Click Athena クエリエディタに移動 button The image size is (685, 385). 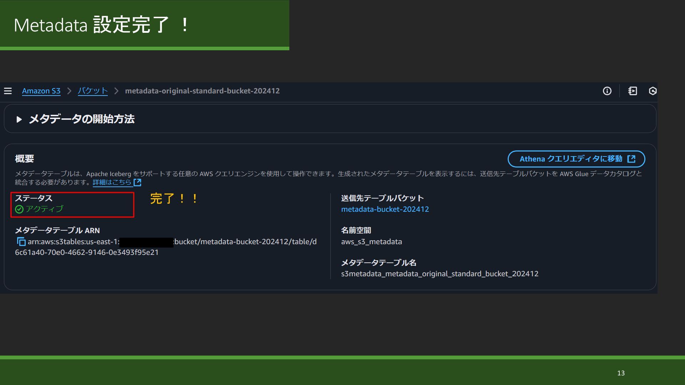click(570, 159)
